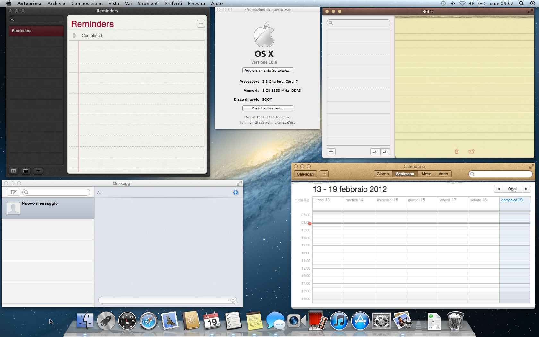Open Finder from the Dock
The width and height of the screenshot is (539, 337).
click(x=85, y=321)
